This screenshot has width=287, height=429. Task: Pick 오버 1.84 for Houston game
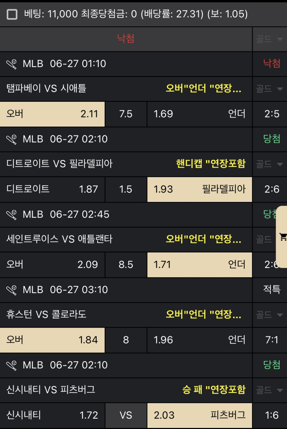[52, 340]
